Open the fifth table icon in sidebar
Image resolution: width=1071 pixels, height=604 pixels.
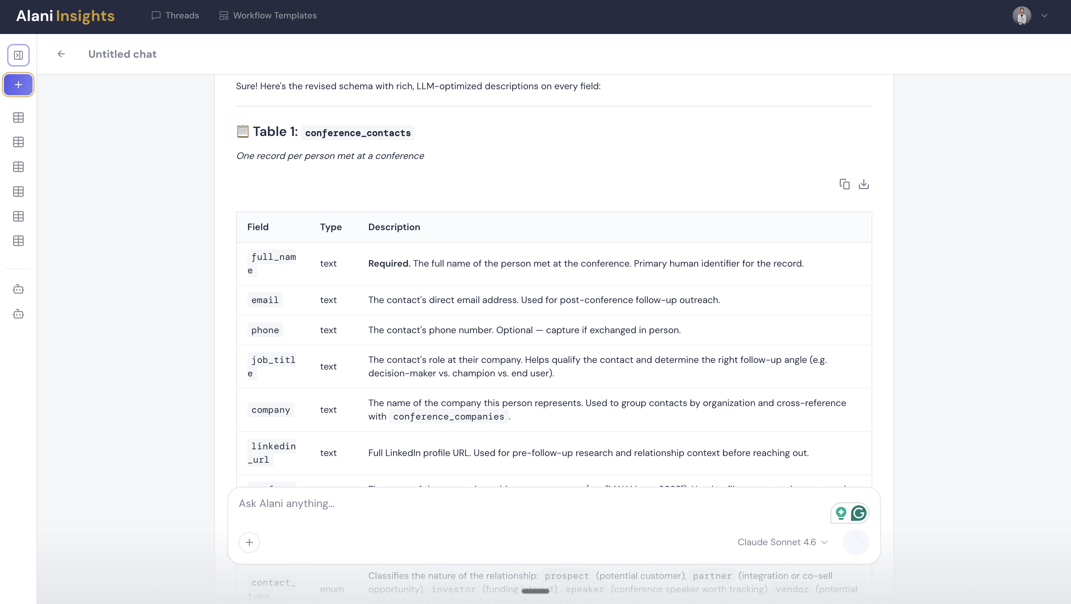coord(18,217)
